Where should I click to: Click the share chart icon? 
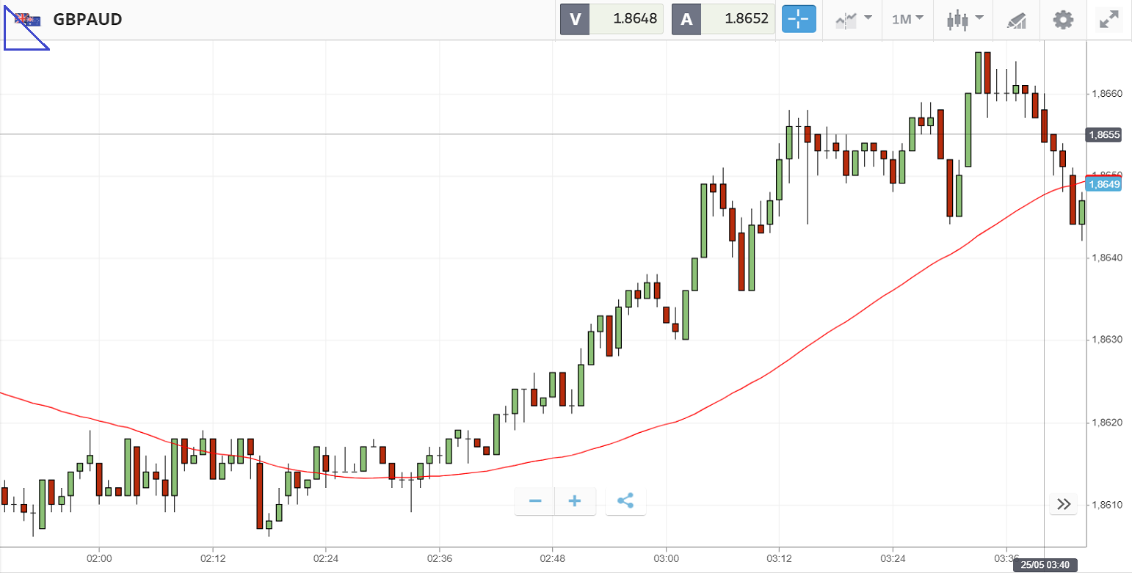(625, 501)
